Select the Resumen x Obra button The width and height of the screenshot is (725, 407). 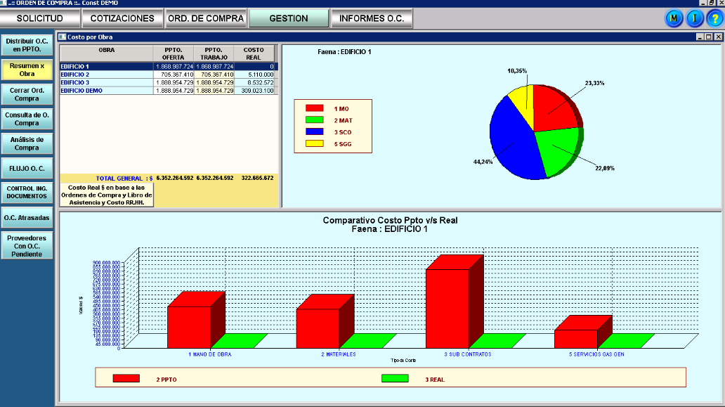27,70
